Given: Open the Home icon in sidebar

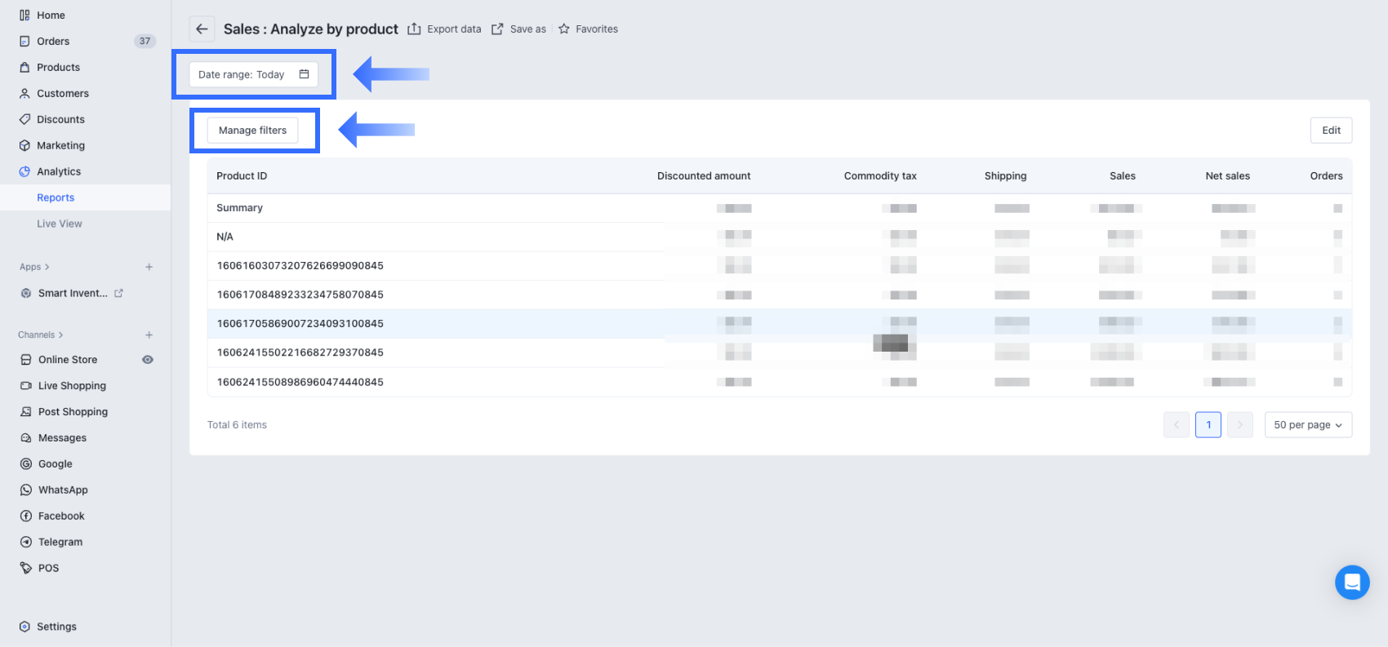Looking at the screenshot, I should click(x=24, y=15).
